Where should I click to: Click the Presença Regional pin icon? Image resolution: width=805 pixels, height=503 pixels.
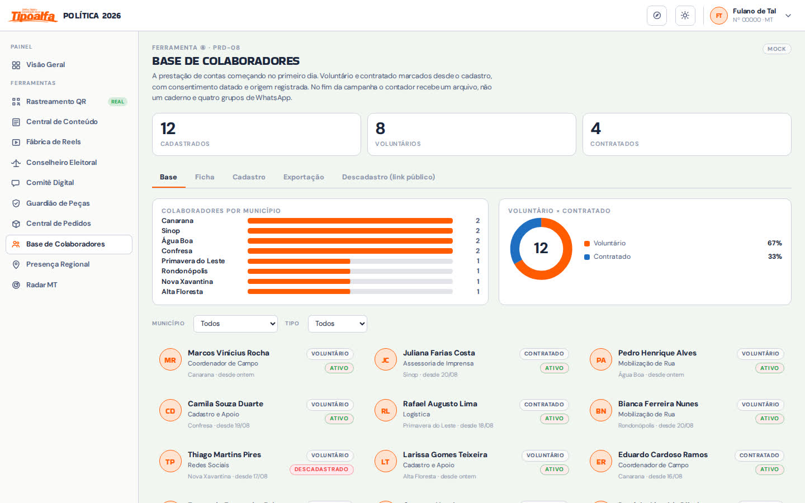click(16, 264)
